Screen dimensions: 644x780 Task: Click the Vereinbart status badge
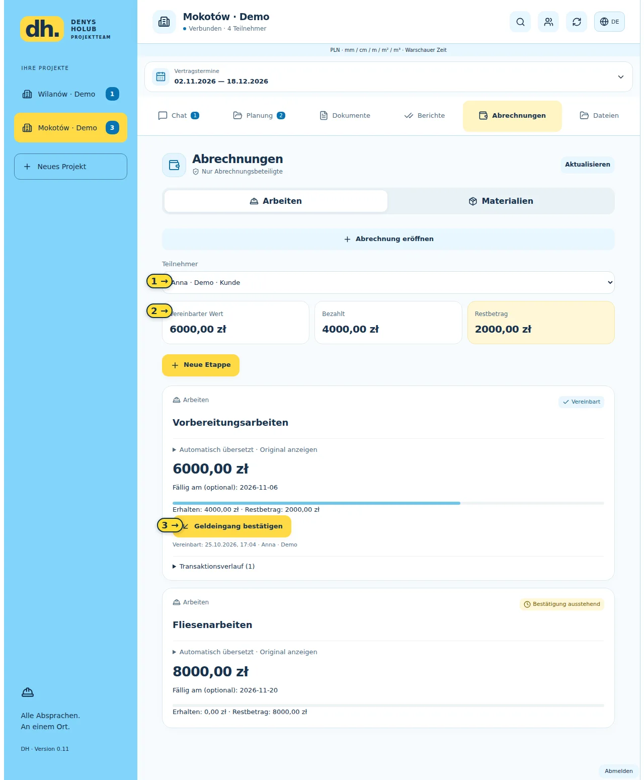point(581,402)
